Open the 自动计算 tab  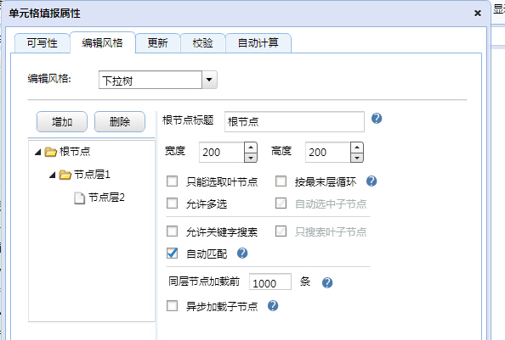(x=258, y=43)
